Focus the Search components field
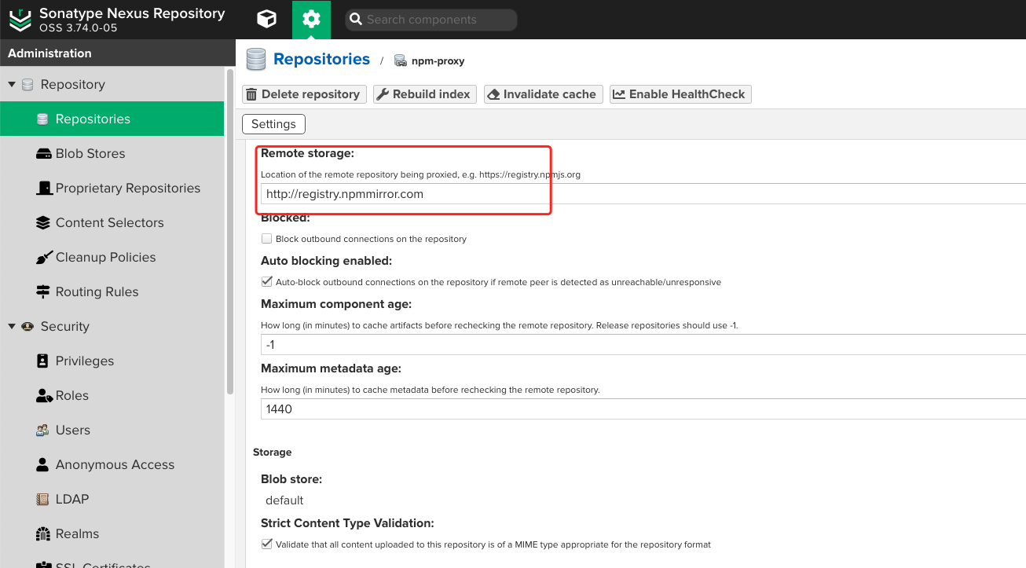The image size is (1026, 568). click(x=431, y=20)
